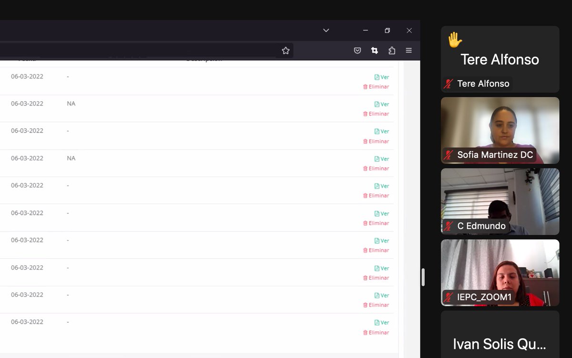
Task: Select the IEPC_ZOOM1 video tile
Action: 500,273
